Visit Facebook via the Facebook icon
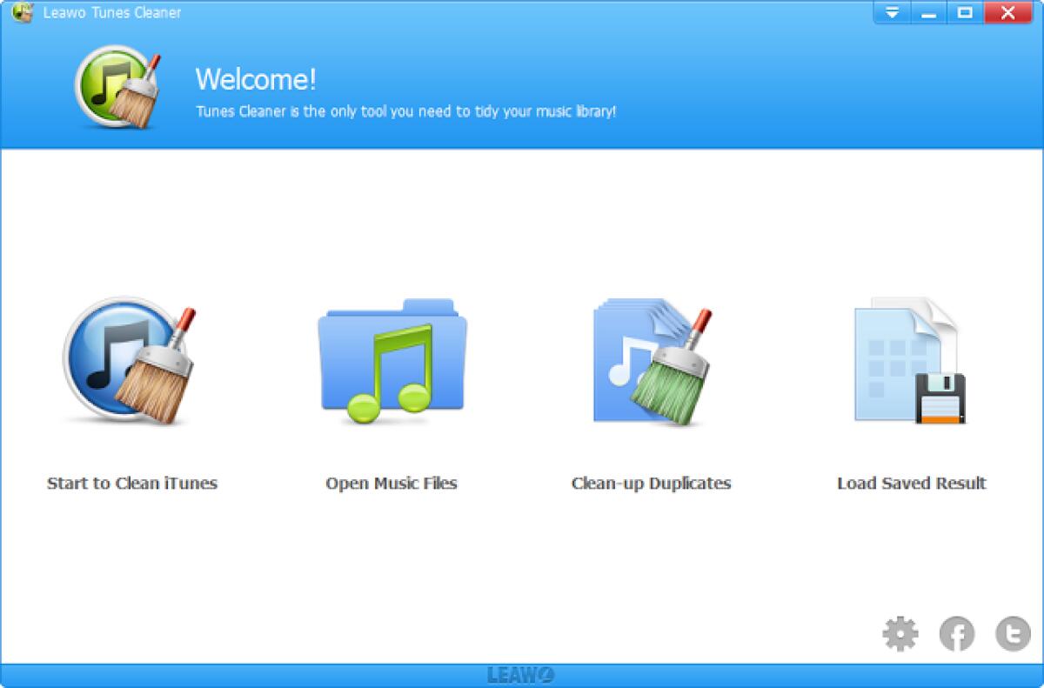 click(957, 633)
